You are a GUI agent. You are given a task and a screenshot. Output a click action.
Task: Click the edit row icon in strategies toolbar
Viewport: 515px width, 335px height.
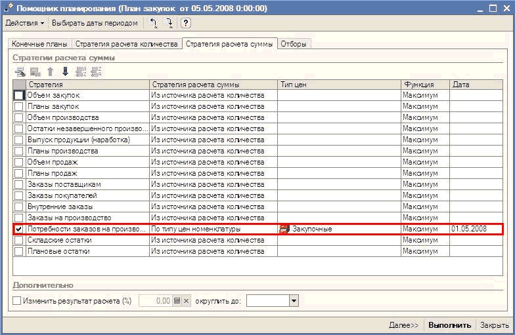[x=20, y=72]
